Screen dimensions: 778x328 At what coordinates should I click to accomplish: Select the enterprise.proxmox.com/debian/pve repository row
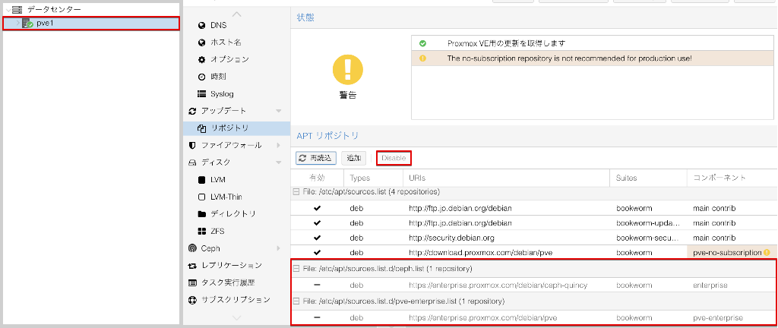tap(533, 317)
